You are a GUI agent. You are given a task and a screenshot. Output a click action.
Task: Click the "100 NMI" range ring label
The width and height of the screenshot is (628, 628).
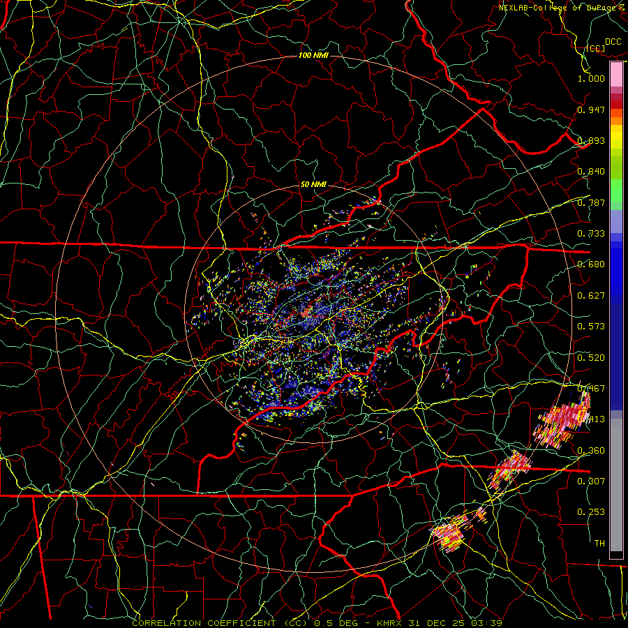[x=313, y=55]
